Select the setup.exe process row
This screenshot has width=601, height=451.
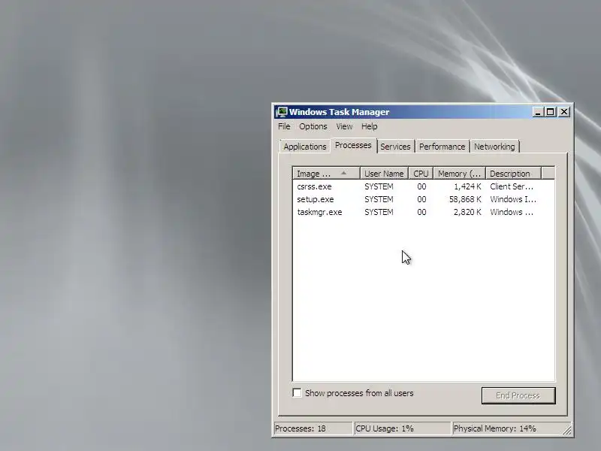click(424, 199)
